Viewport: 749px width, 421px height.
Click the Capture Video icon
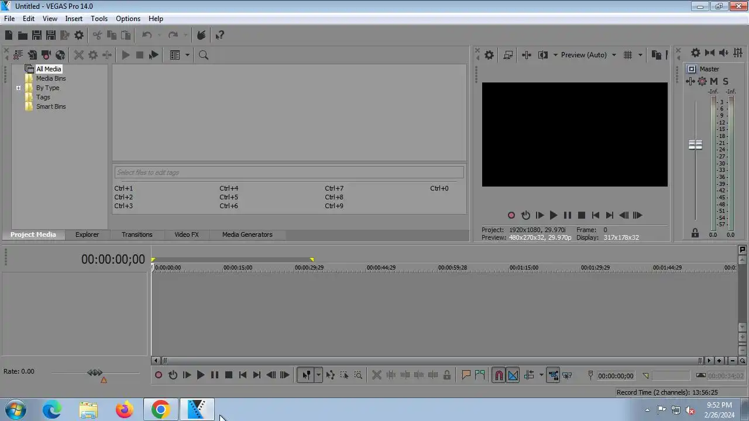coord(46,55)
